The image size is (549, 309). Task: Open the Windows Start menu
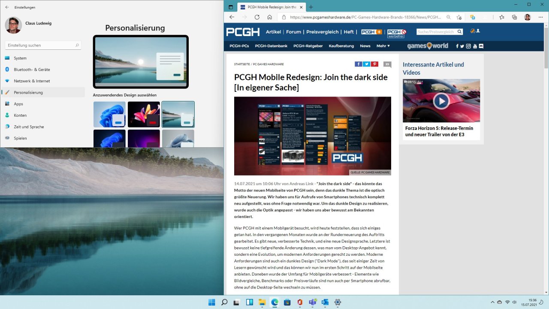pos(211,302)
